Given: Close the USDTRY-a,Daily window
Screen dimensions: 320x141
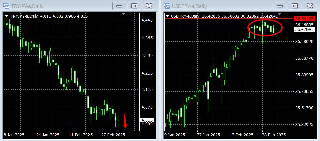Looking at the screenshot, I should tap(309, 6).
